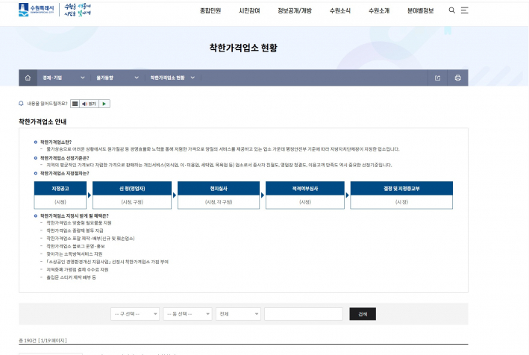Click the 착한가격업소란? heading
The width and height of the screenshot is (529, 355).
click(56, 142)
